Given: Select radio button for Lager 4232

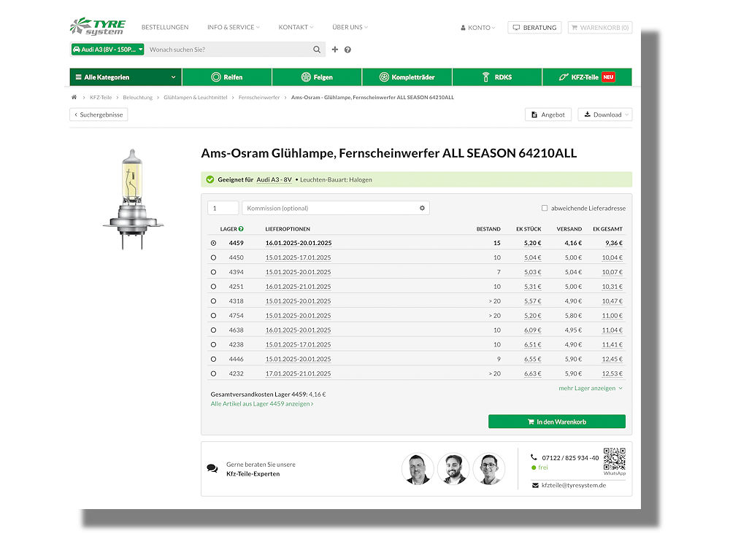Looking at the screenshot, I should point(213,373).
